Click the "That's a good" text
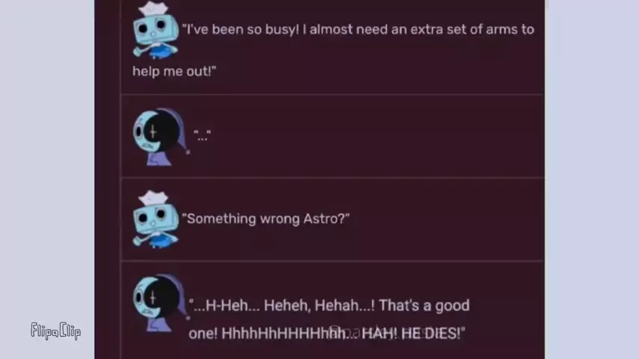 [424, 305]
